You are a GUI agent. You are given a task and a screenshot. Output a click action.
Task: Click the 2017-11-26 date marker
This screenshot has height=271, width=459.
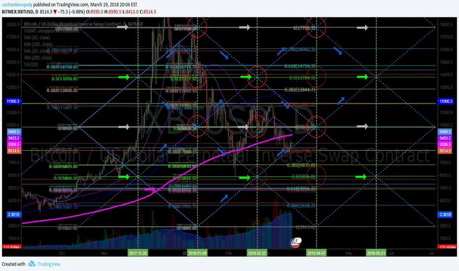coord(137,253)
